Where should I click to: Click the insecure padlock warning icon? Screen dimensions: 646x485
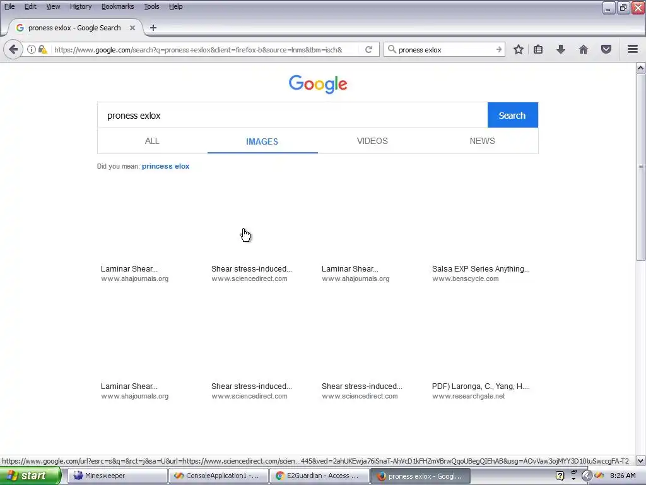pyautogui.click(x=42, y=49)
